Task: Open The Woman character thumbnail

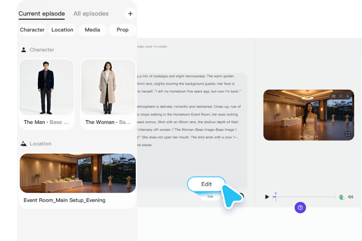Action: click(x=108, y=87)
